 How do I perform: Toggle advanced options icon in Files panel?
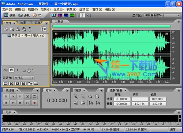tap(44, 29)
